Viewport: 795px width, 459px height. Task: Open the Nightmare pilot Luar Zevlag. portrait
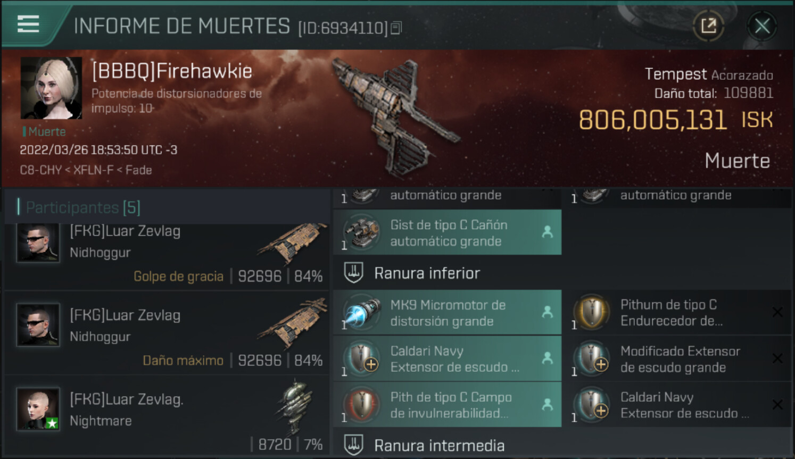pos(38,408)
